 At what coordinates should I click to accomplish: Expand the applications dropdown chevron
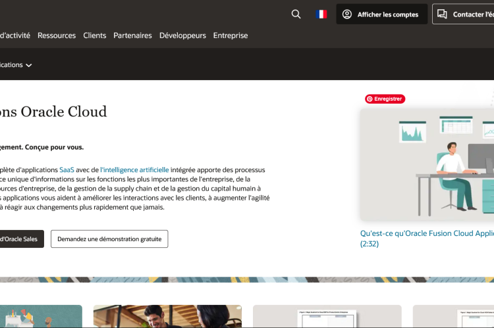tap(29, 65)
